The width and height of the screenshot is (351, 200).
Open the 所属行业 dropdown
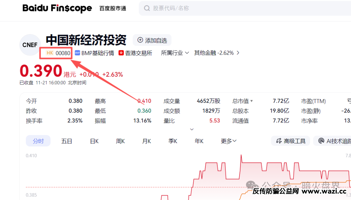click(x=175, y=53)
